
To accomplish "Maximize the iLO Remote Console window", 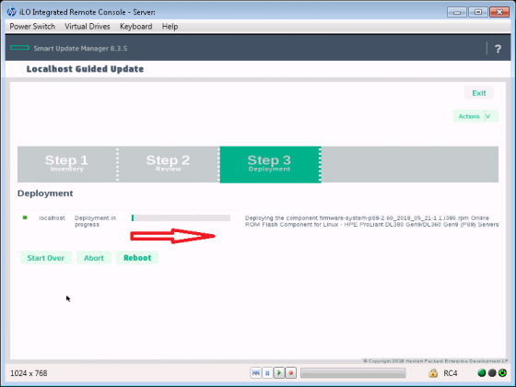I will point(478,12).
